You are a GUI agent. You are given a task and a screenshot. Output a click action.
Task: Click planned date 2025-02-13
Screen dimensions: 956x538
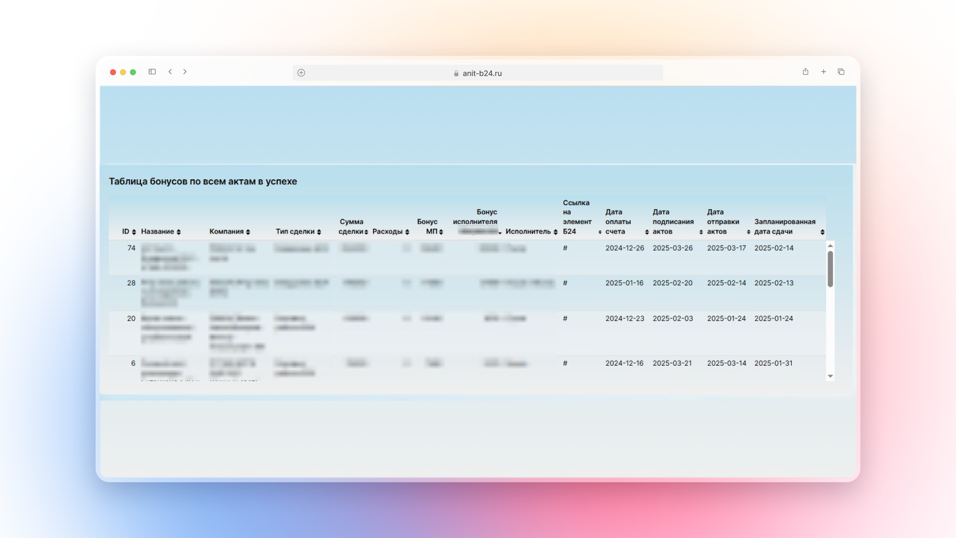pyautogui.click(x=774, y=283)
